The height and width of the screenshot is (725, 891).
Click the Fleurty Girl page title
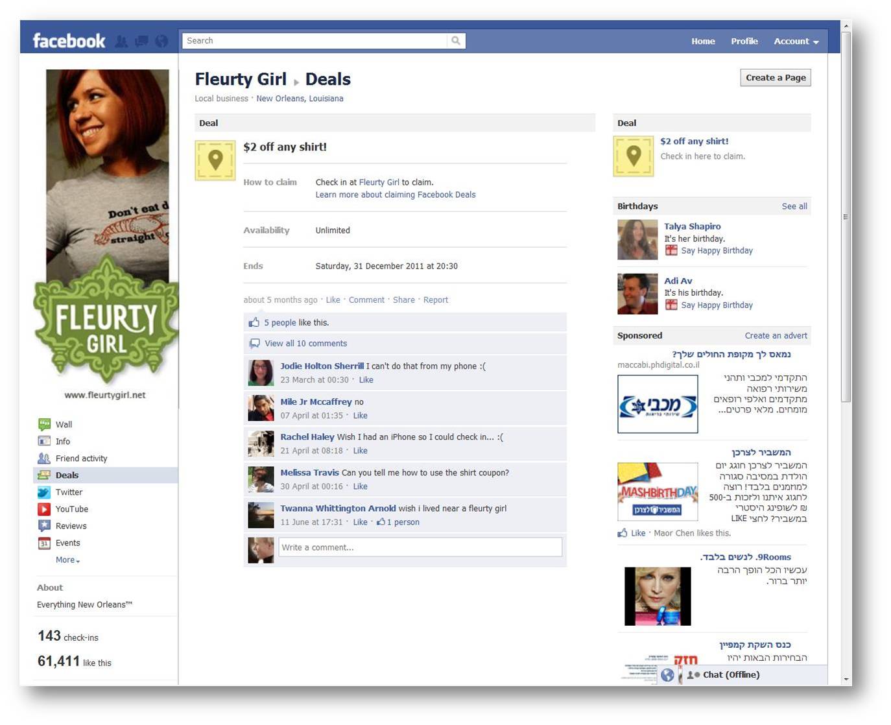pyautogui.click(x=241, y=79)
